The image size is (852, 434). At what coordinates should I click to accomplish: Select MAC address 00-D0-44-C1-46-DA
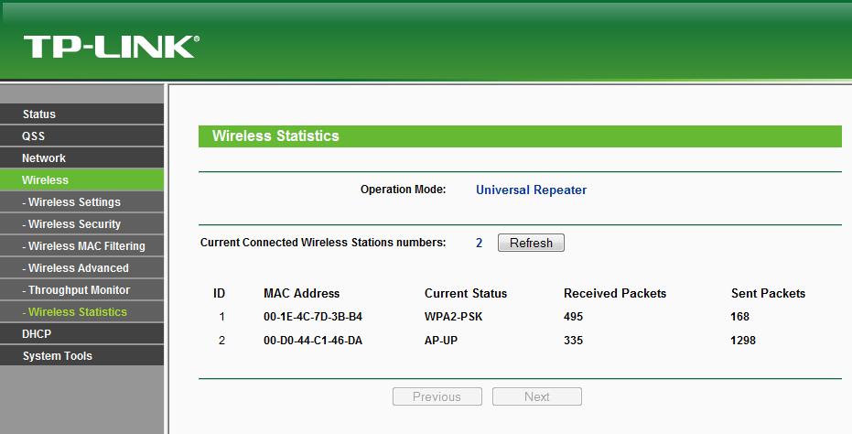click(x=314, y=341)
